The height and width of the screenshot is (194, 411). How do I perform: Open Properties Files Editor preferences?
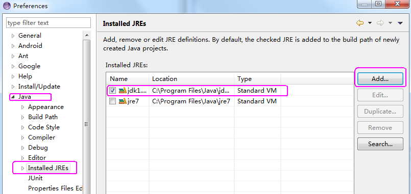point(55,188)
